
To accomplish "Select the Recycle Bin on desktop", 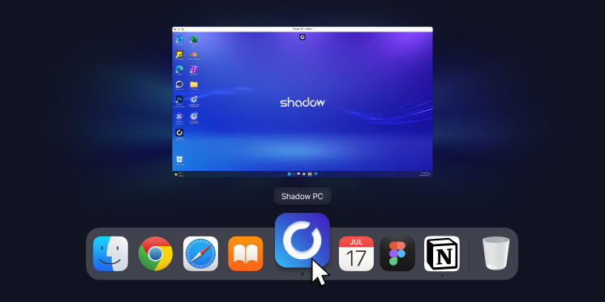I will (179, 159).
